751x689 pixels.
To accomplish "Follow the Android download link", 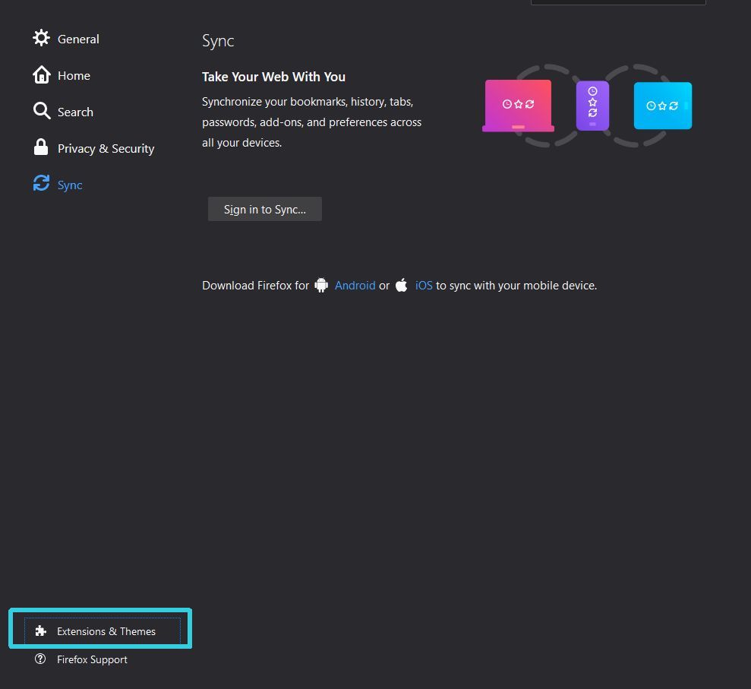I will 355,286.
